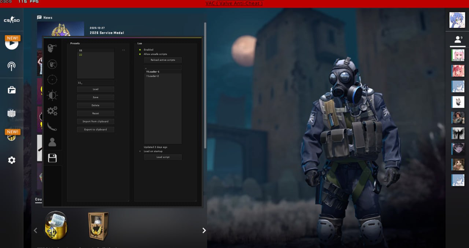The height and width of the screenshot is (248, 469).
Task: Open CS:GO settings gear icon
Action: coord(12,160)
